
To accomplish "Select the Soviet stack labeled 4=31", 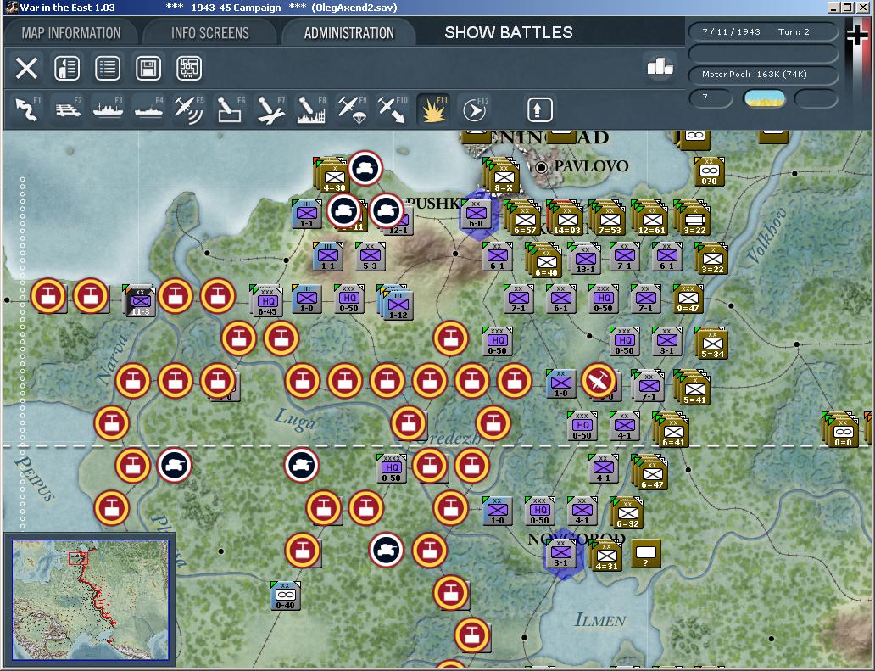I will (x=605, y=555).
